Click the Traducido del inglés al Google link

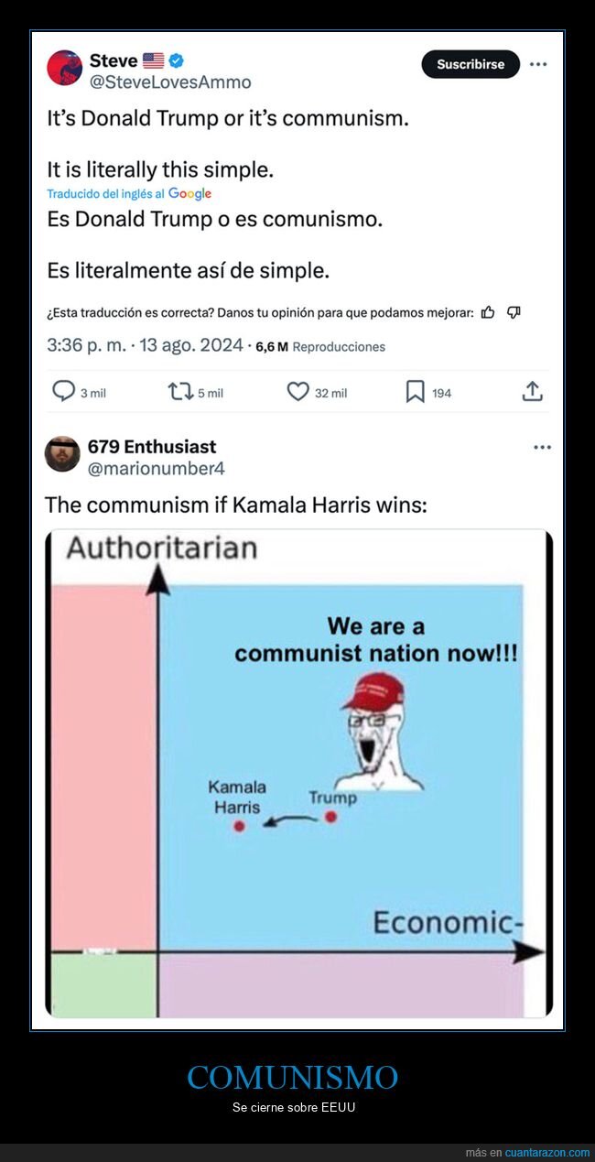point(129,194)
